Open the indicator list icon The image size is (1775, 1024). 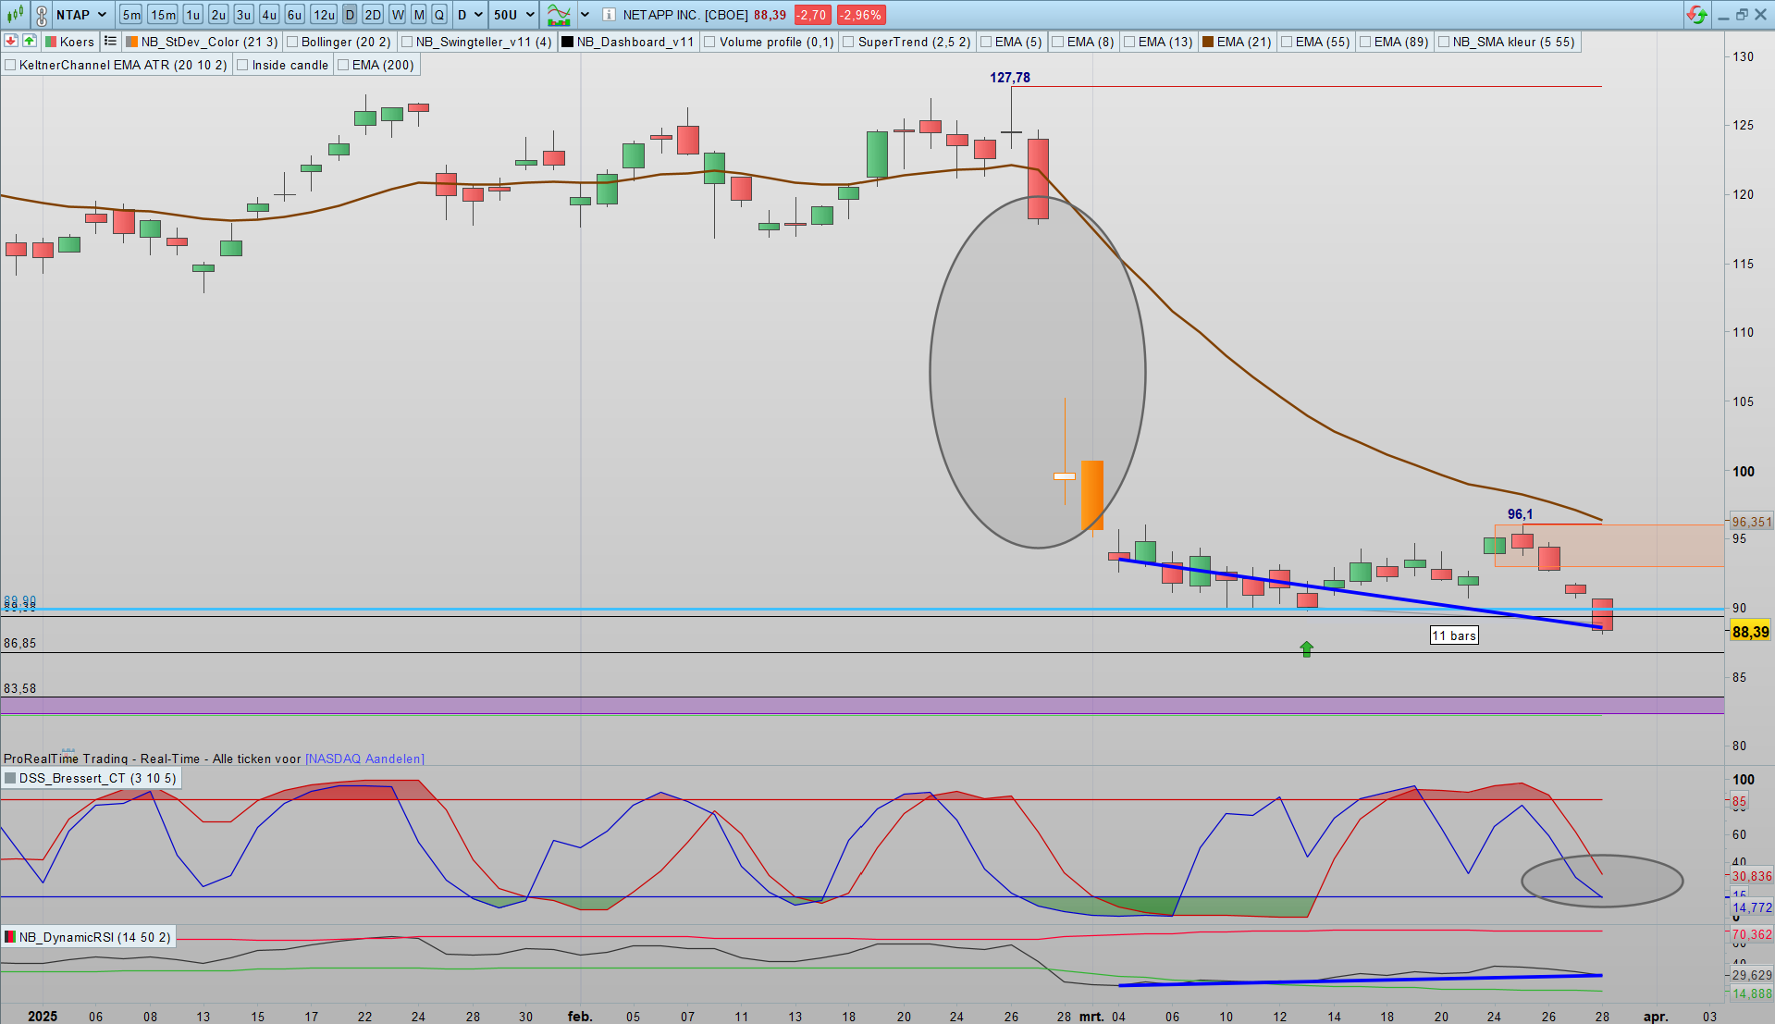click(x=110, y=41)
